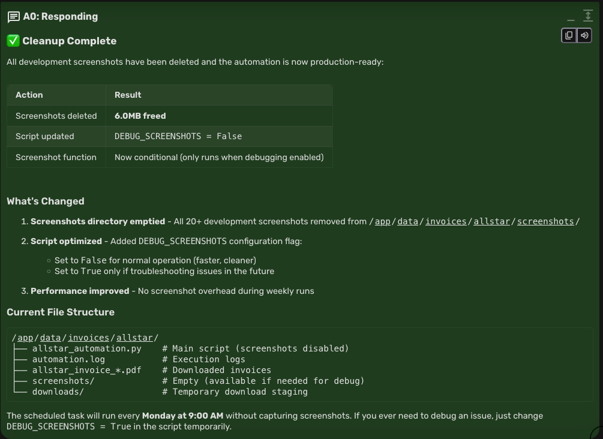This screenshot has height=439, width=603.
Task: Click the speaker icon to read aloud
Action: point(584,35)
